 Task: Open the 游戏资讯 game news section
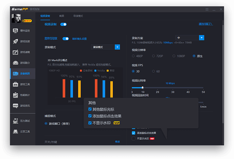pos(23,106)
